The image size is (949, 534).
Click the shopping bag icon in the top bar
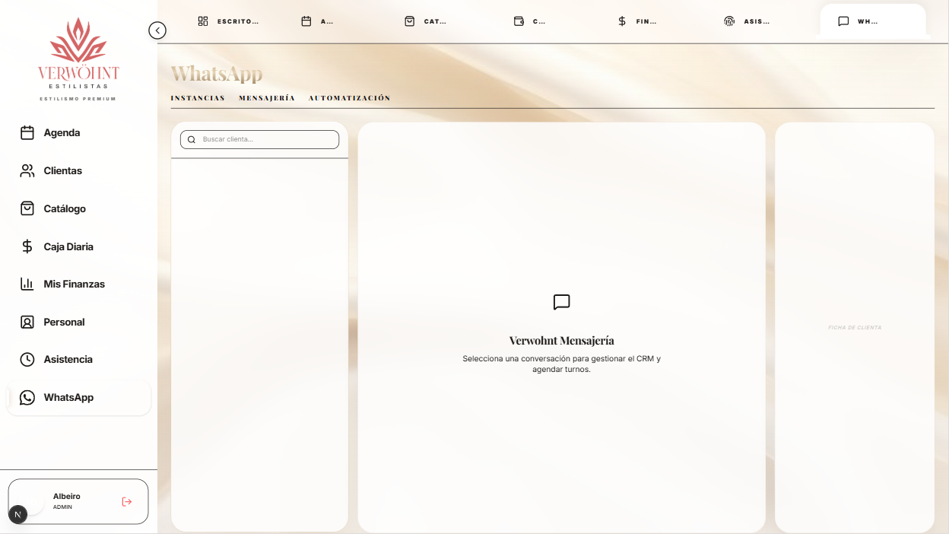[410, 21]
